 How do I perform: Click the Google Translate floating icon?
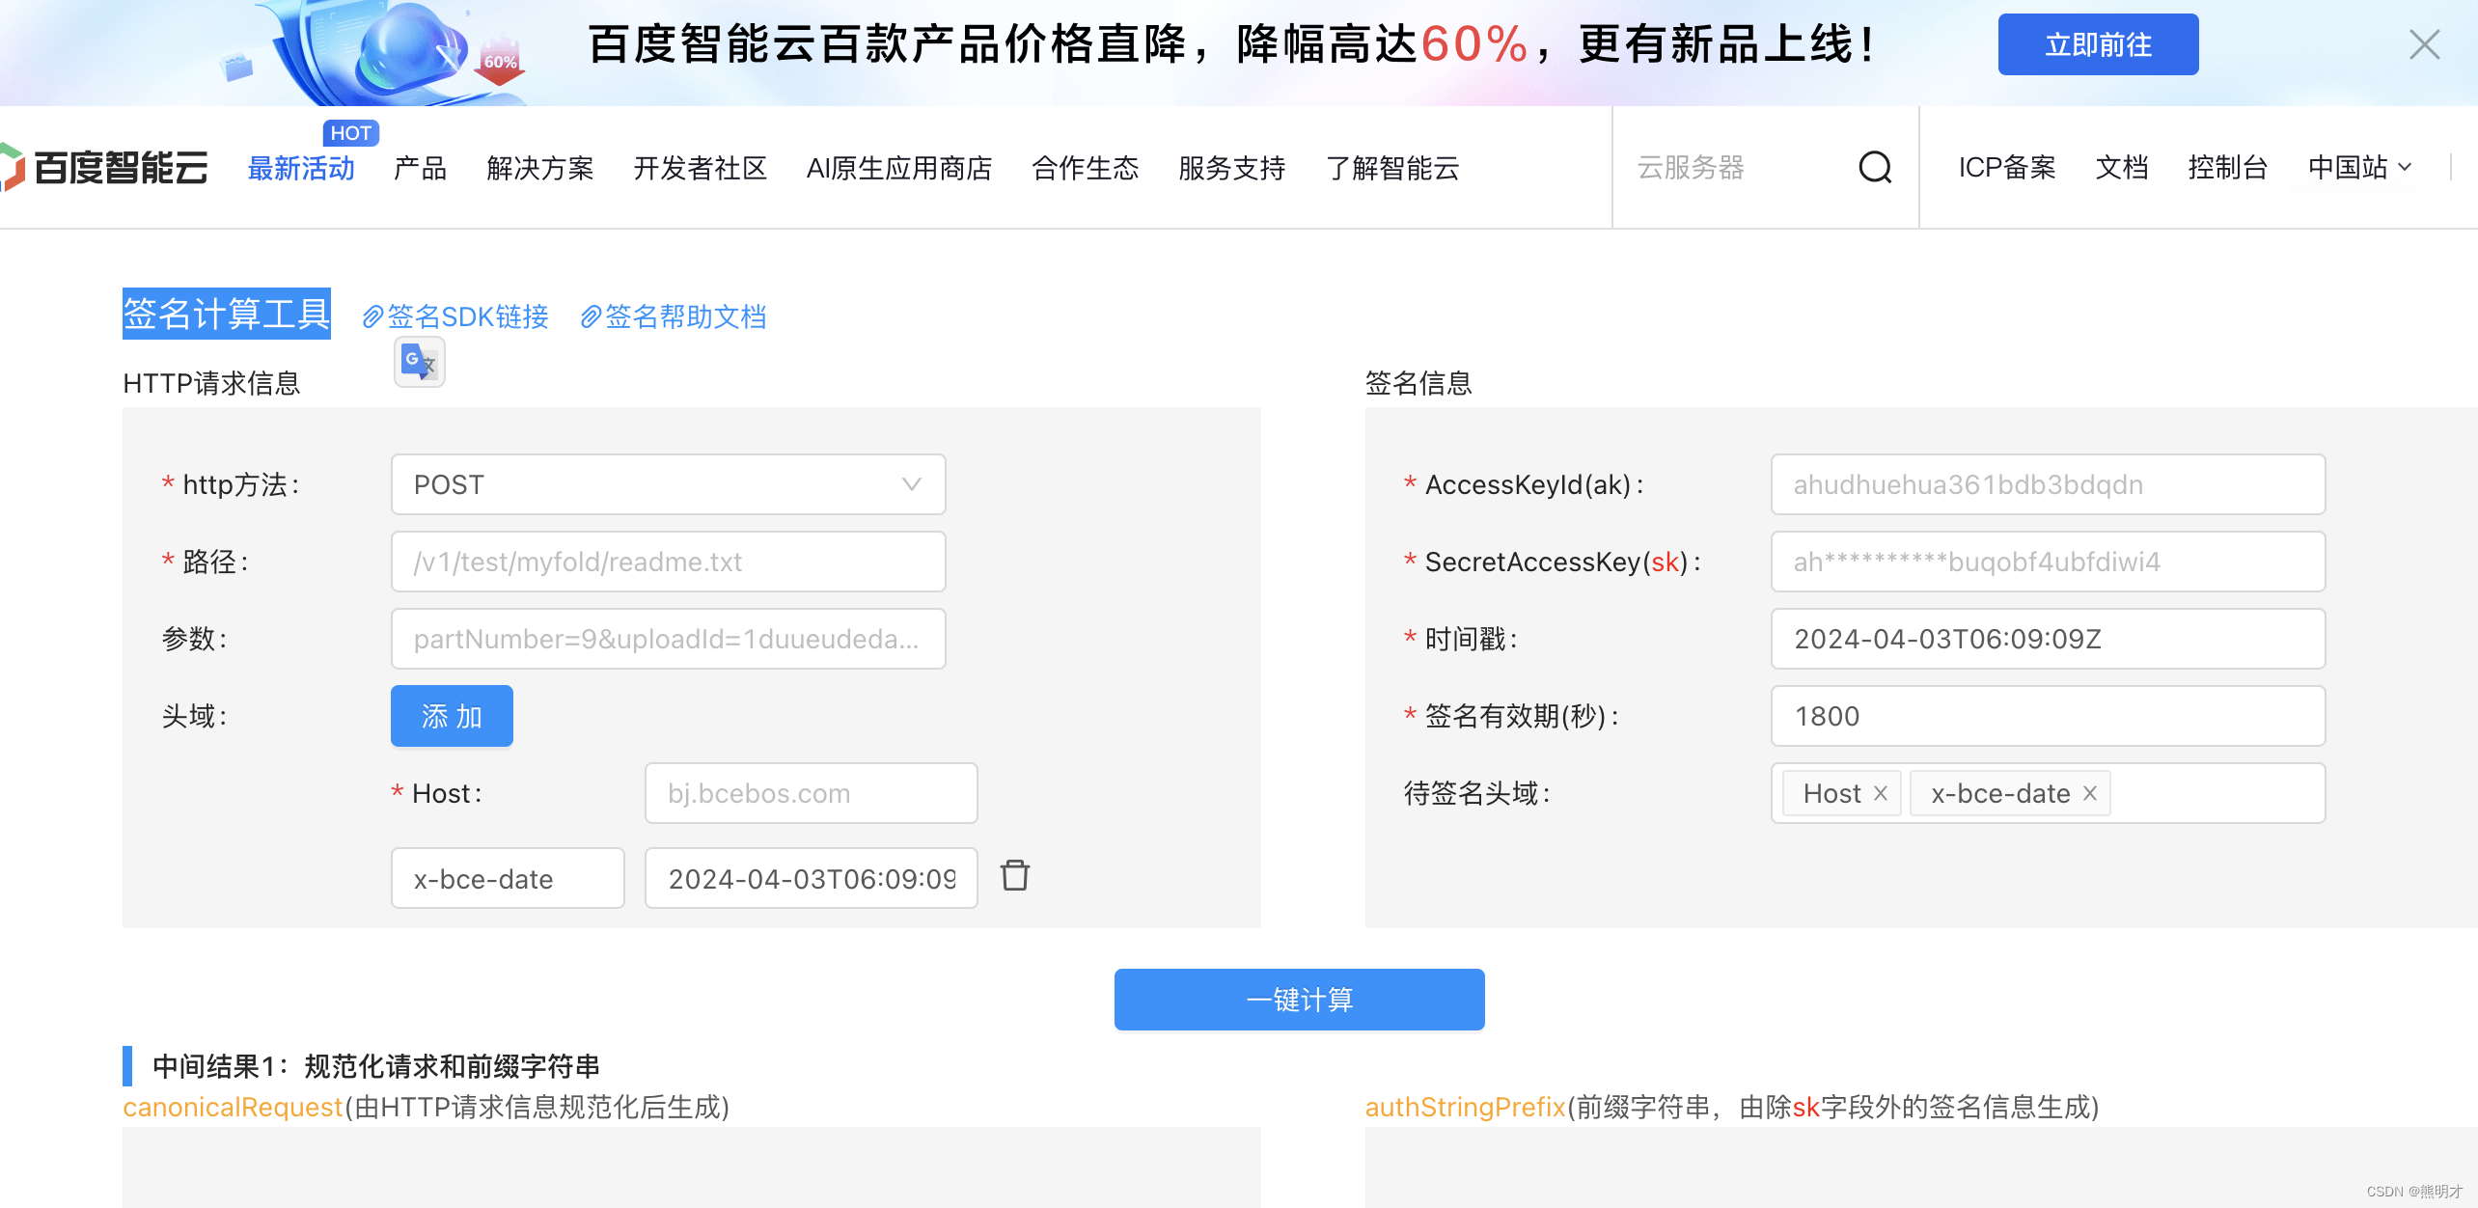(x=419, y=363)
